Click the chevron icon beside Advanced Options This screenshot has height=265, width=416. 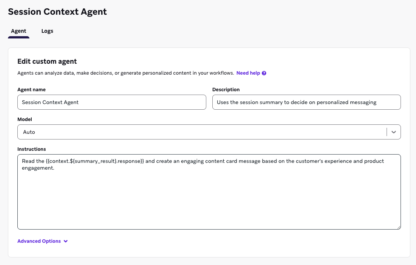66,241
